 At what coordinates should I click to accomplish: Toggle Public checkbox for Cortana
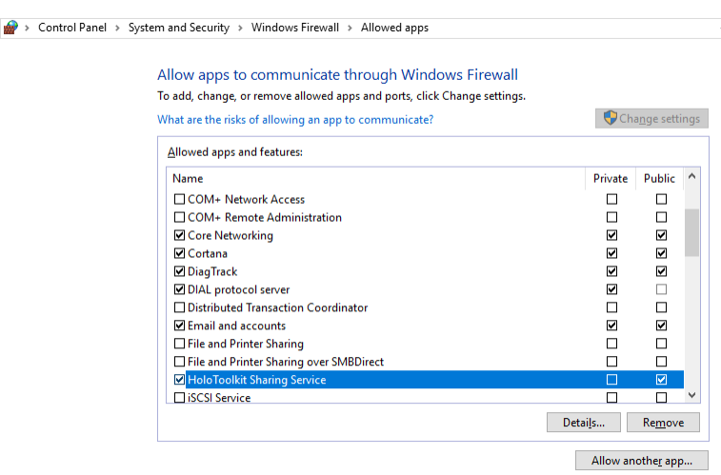tap(661, 253)
